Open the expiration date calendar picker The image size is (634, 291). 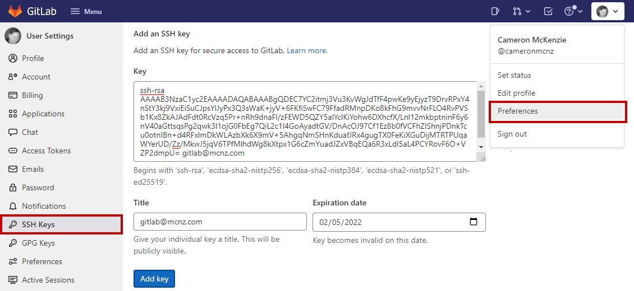pyautogui.click(x=474, y=222)
